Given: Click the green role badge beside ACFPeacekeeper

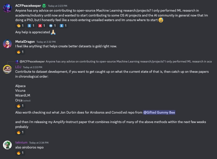Looking at the screenshot, I should [x=44, y=5].
